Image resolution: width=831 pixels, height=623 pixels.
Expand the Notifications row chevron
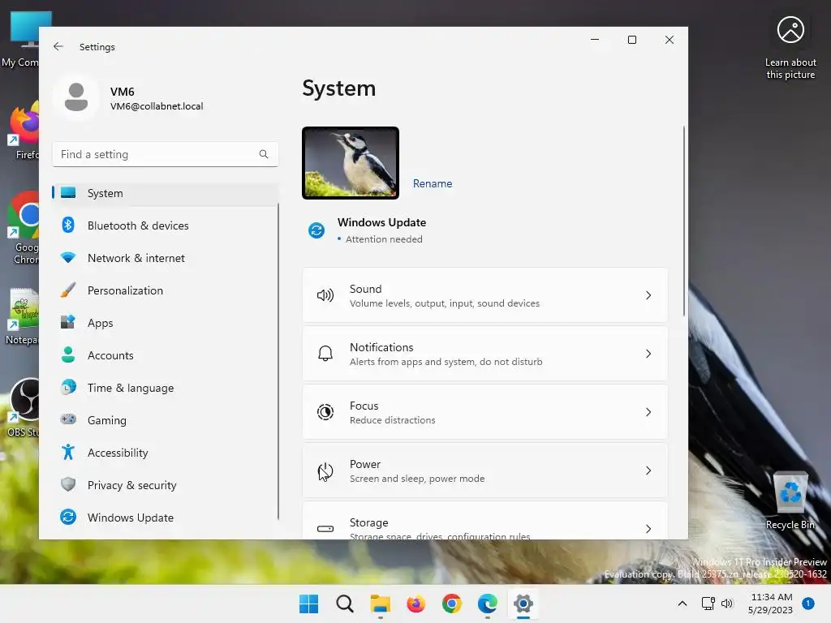point(648,354)
